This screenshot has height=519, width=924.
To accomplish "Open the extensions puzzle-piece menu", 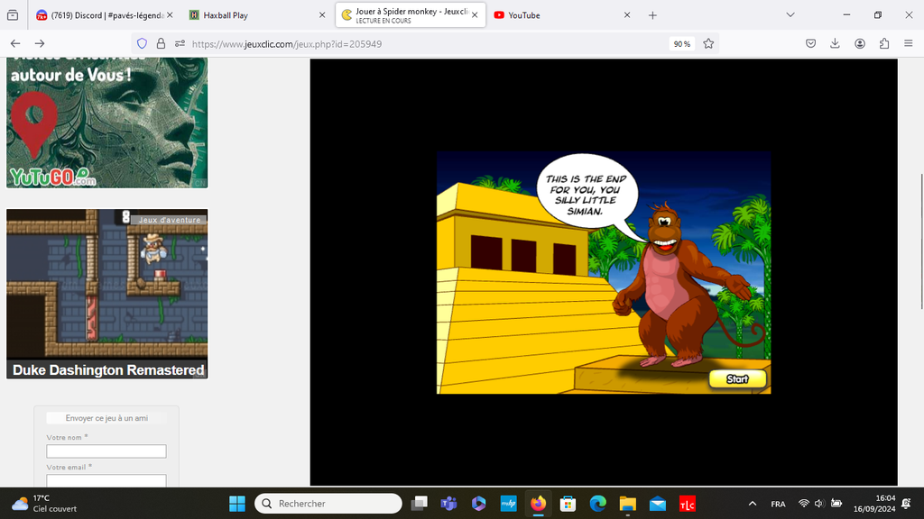I will [x=884, y=43].
